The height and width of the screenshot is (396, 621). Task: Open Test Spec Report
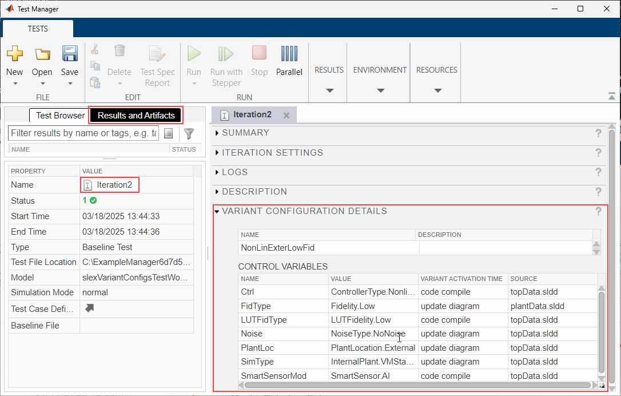tap(157, 65)
